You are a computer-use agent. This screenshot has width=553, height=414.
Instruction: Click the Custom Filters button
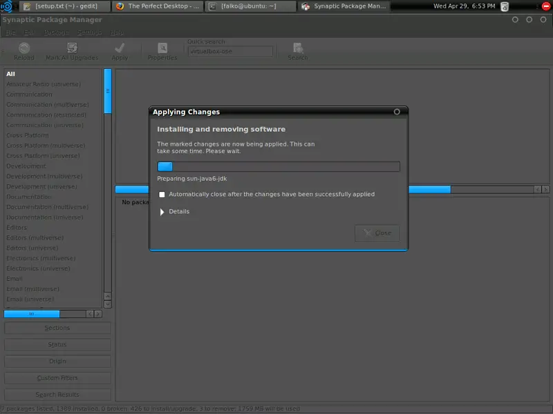coord(57,378)
